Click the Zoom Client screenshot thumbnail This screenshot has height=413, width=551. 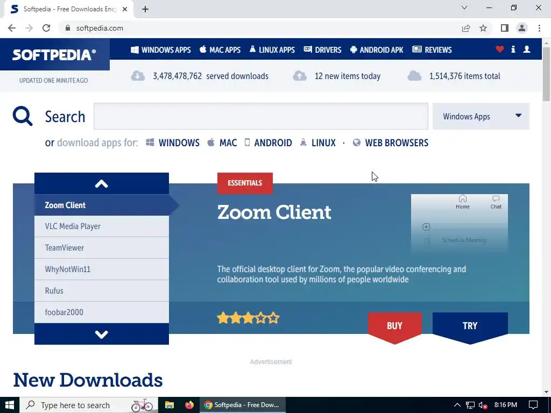pos(460,223)
